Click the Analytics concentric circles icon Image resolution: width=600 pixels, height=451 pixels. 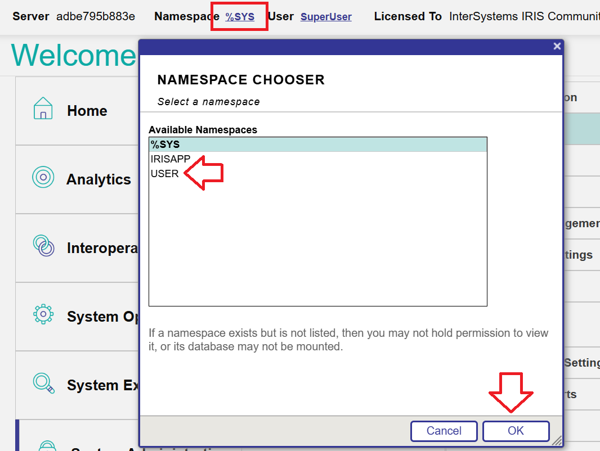(43, 177)
